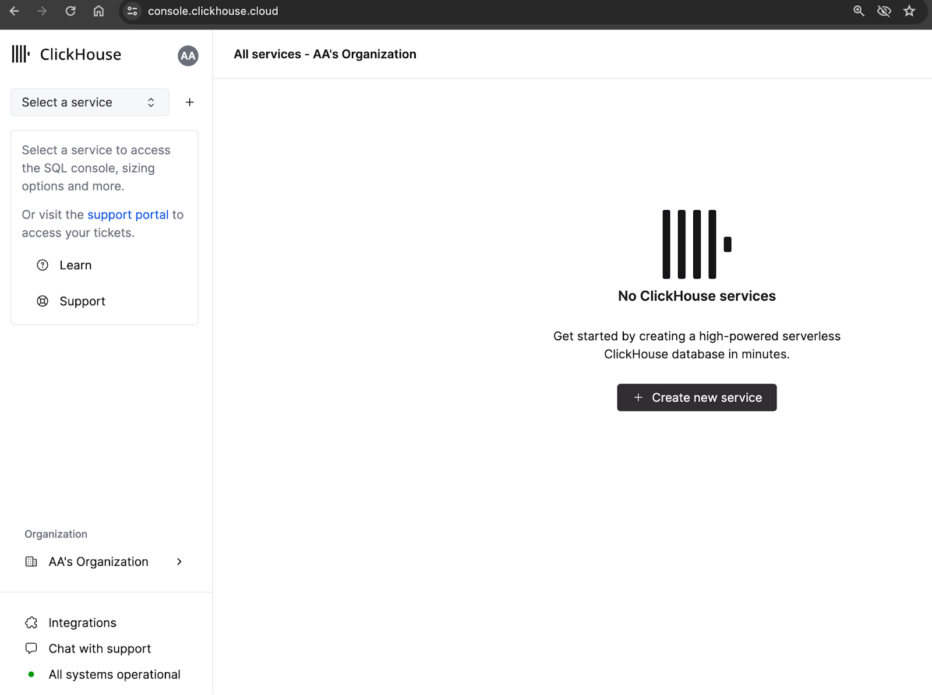Toggle the bookmark star for this page

tap(909, 10)
